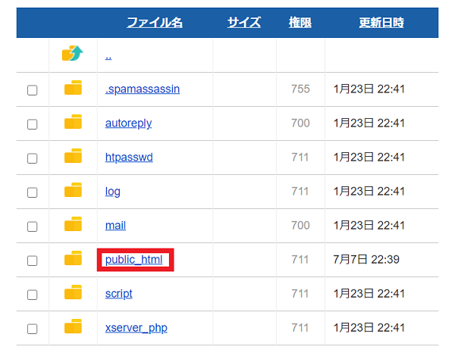
Task: Sort by 権限 column header
Action: click(x=300, y=23)
